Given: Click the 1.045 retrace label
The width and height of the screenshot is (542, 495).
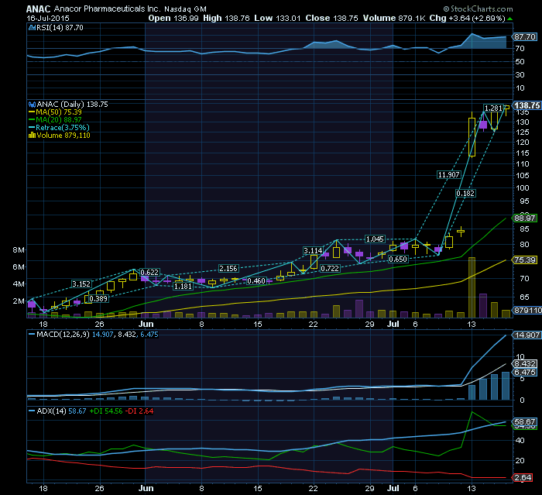Looking at the screenshot, I should coord(375,239).
